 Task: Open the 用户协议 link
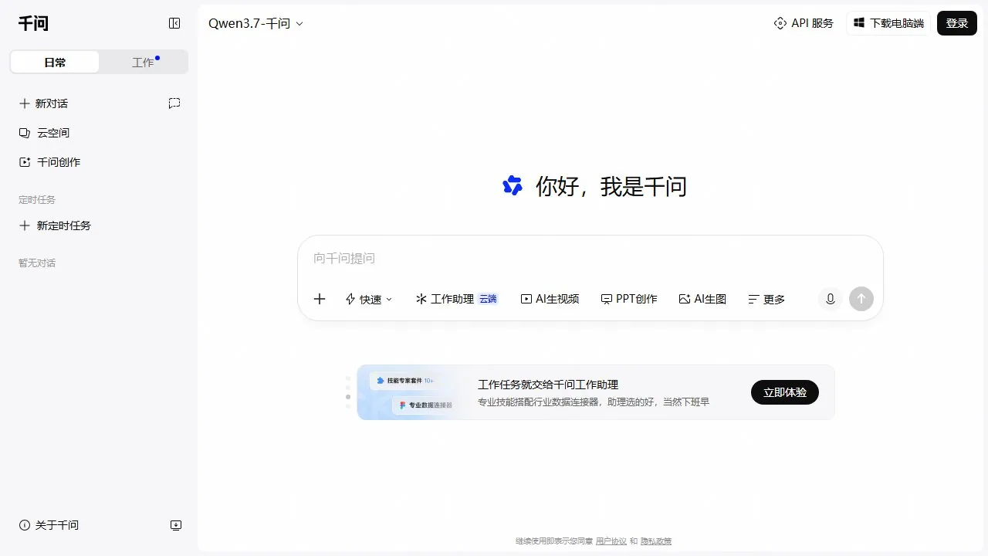[x=611, y=541]
